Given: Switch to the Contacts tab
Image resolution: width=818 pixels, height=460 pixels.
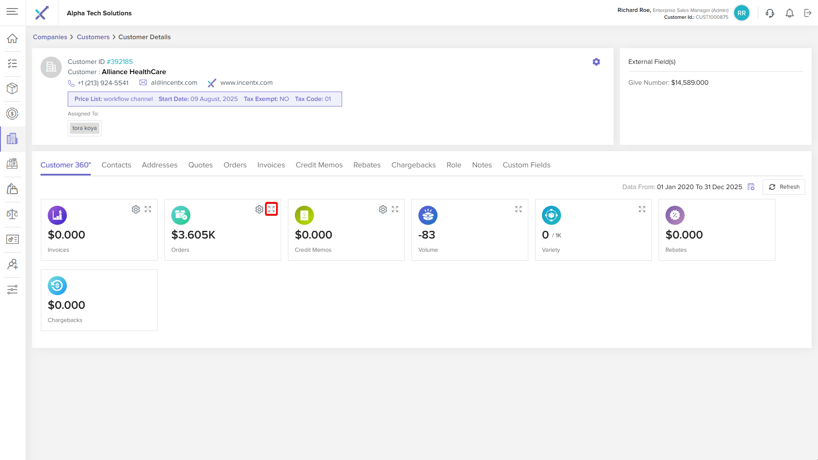Looking at the screenshot, I should tap(116, 165).
